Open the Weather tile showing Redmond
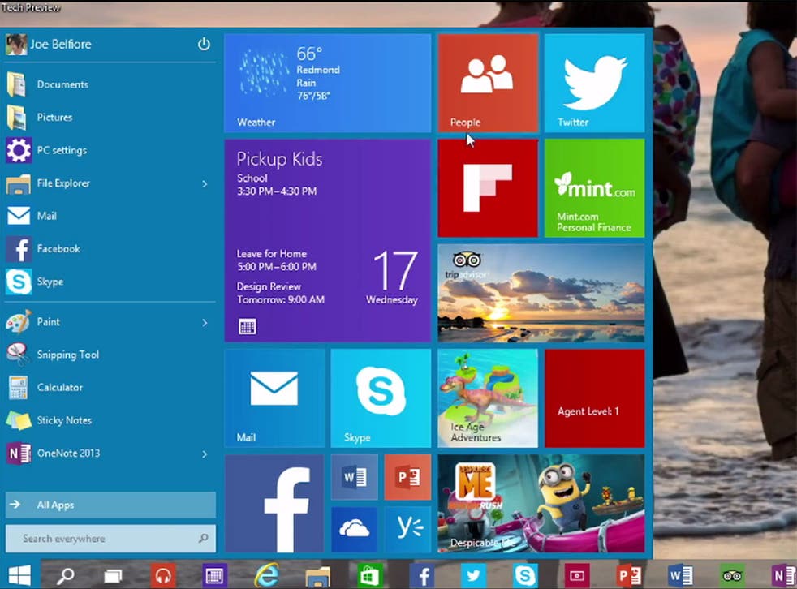This screenshot has width=797, height=589. point(328,83)
